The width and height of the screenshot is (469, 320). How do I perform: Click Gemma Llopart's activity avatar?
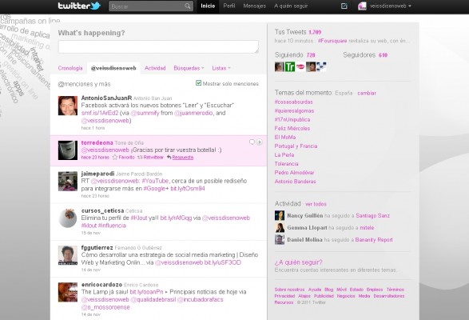(x=280, y=227)
